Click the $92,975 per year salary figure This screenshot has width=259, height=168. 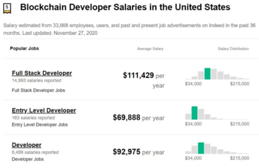click(138, 152)
